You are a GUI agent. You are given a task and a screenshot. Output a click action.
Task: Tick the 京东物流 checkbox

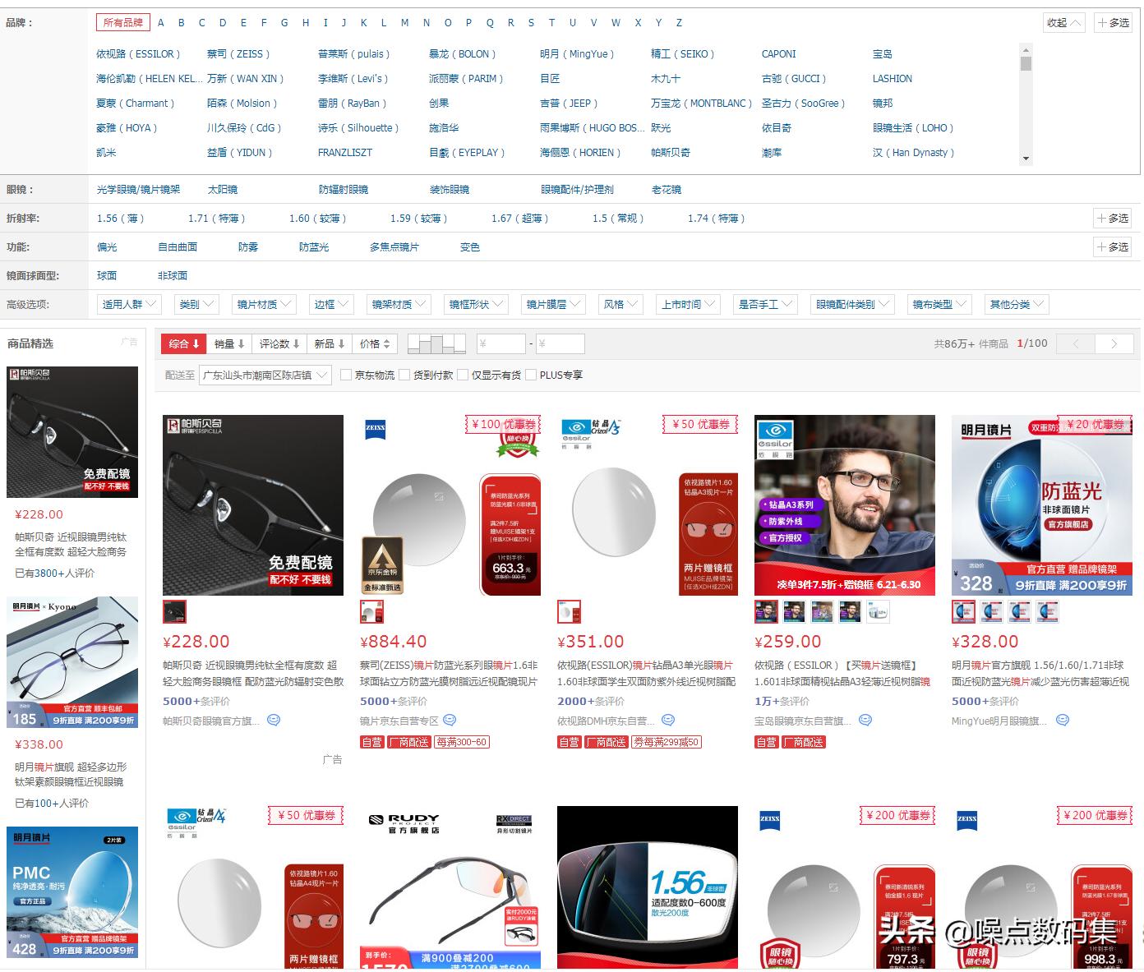tap(346, 375)
